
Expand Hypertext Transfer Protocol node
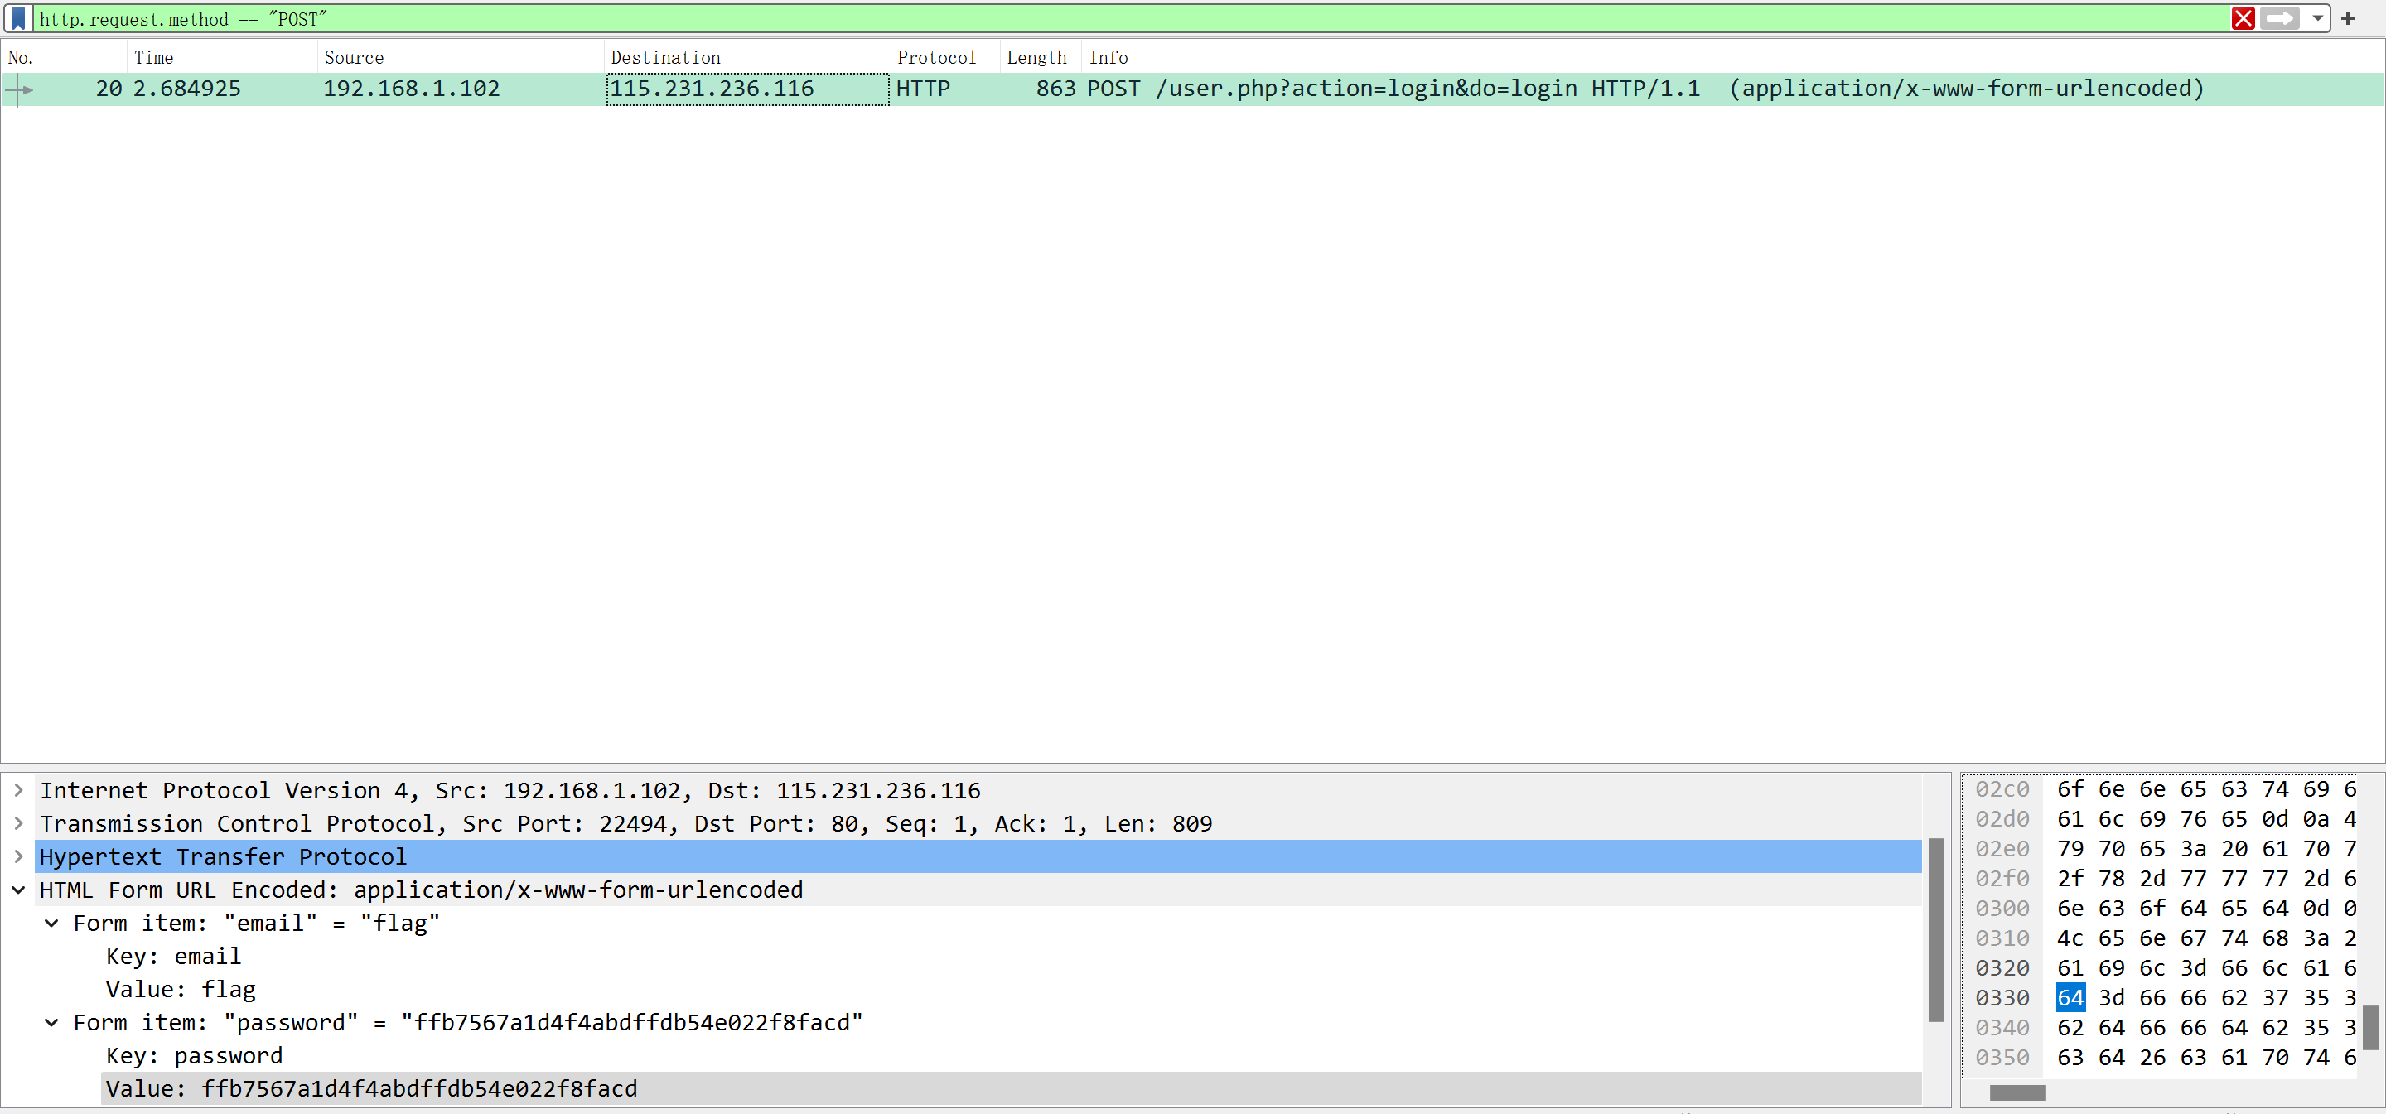18,856
